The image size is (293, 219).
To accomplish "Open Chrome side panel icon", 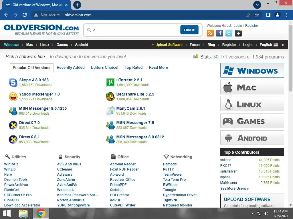I will pyautogui.click(x=268, y=15).
